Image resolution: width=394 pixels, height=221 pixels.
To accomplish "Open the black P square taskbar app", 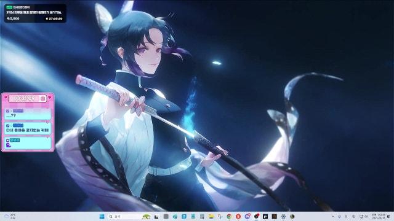I will click(265, 217).
